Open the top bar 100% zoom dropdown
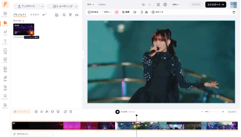 pyautogui.click(x=175, y=4)
